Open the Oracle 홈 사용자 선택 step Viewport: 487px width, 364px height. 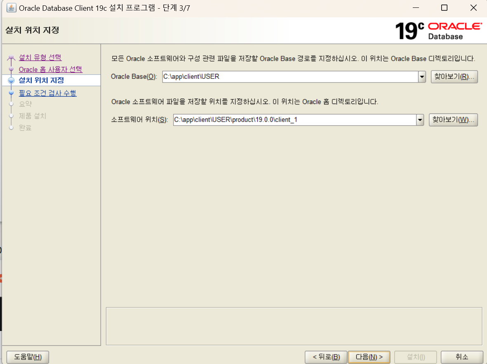point(51,69)
